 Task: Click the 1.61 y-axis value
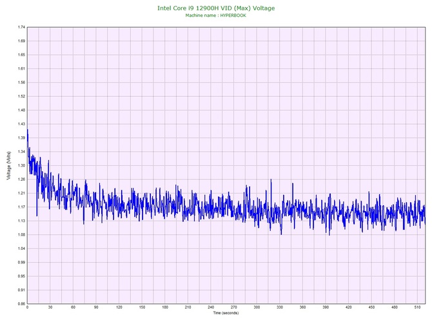(21, 68)
